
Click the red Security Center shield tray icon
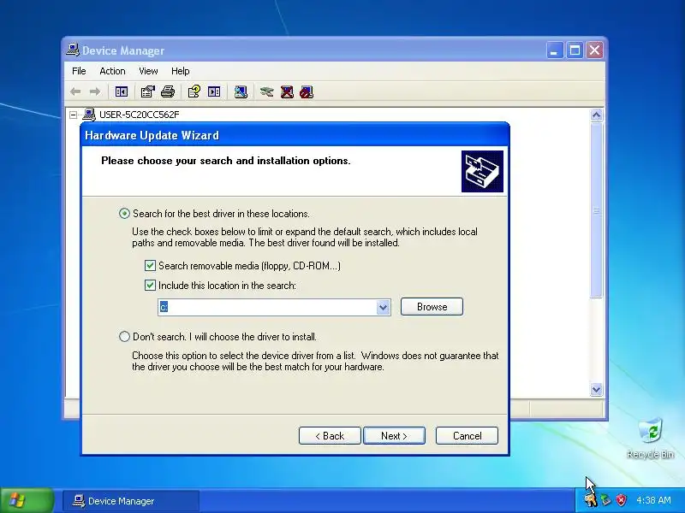tap(621, 500)
